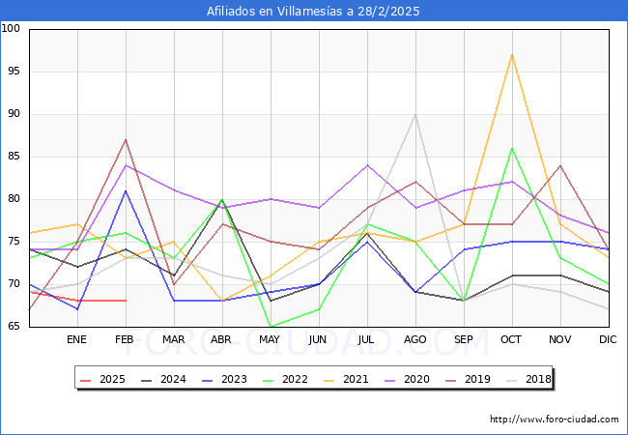Click the 2022 green peak at OCT
This screenshot has width=628, height=435.
512,149
